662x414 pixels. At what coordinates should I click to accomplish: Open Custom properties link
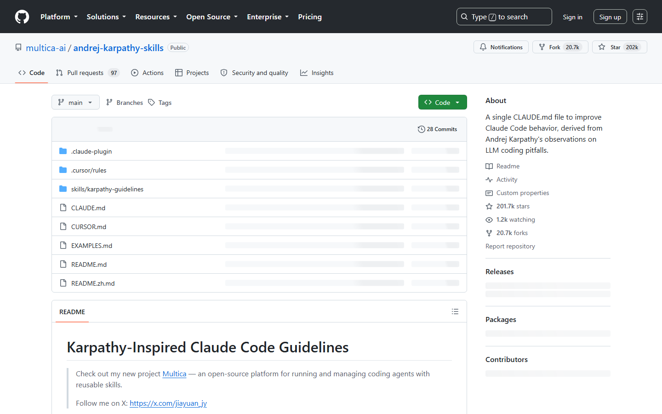point(517,193)
